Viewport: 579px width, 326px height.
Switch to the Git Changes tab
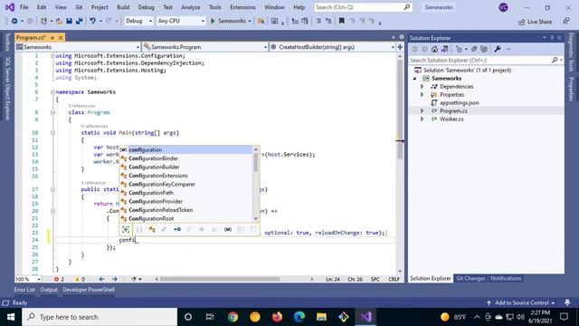pos(470,278)
